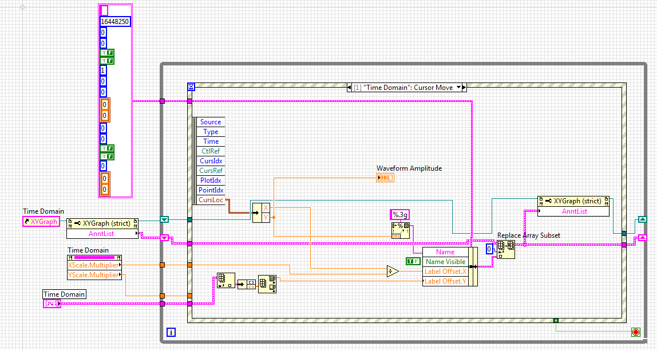This screenshot has height=350, width=657.
Task: Click the XScale.Multiplier property
Action: (94, 265)
